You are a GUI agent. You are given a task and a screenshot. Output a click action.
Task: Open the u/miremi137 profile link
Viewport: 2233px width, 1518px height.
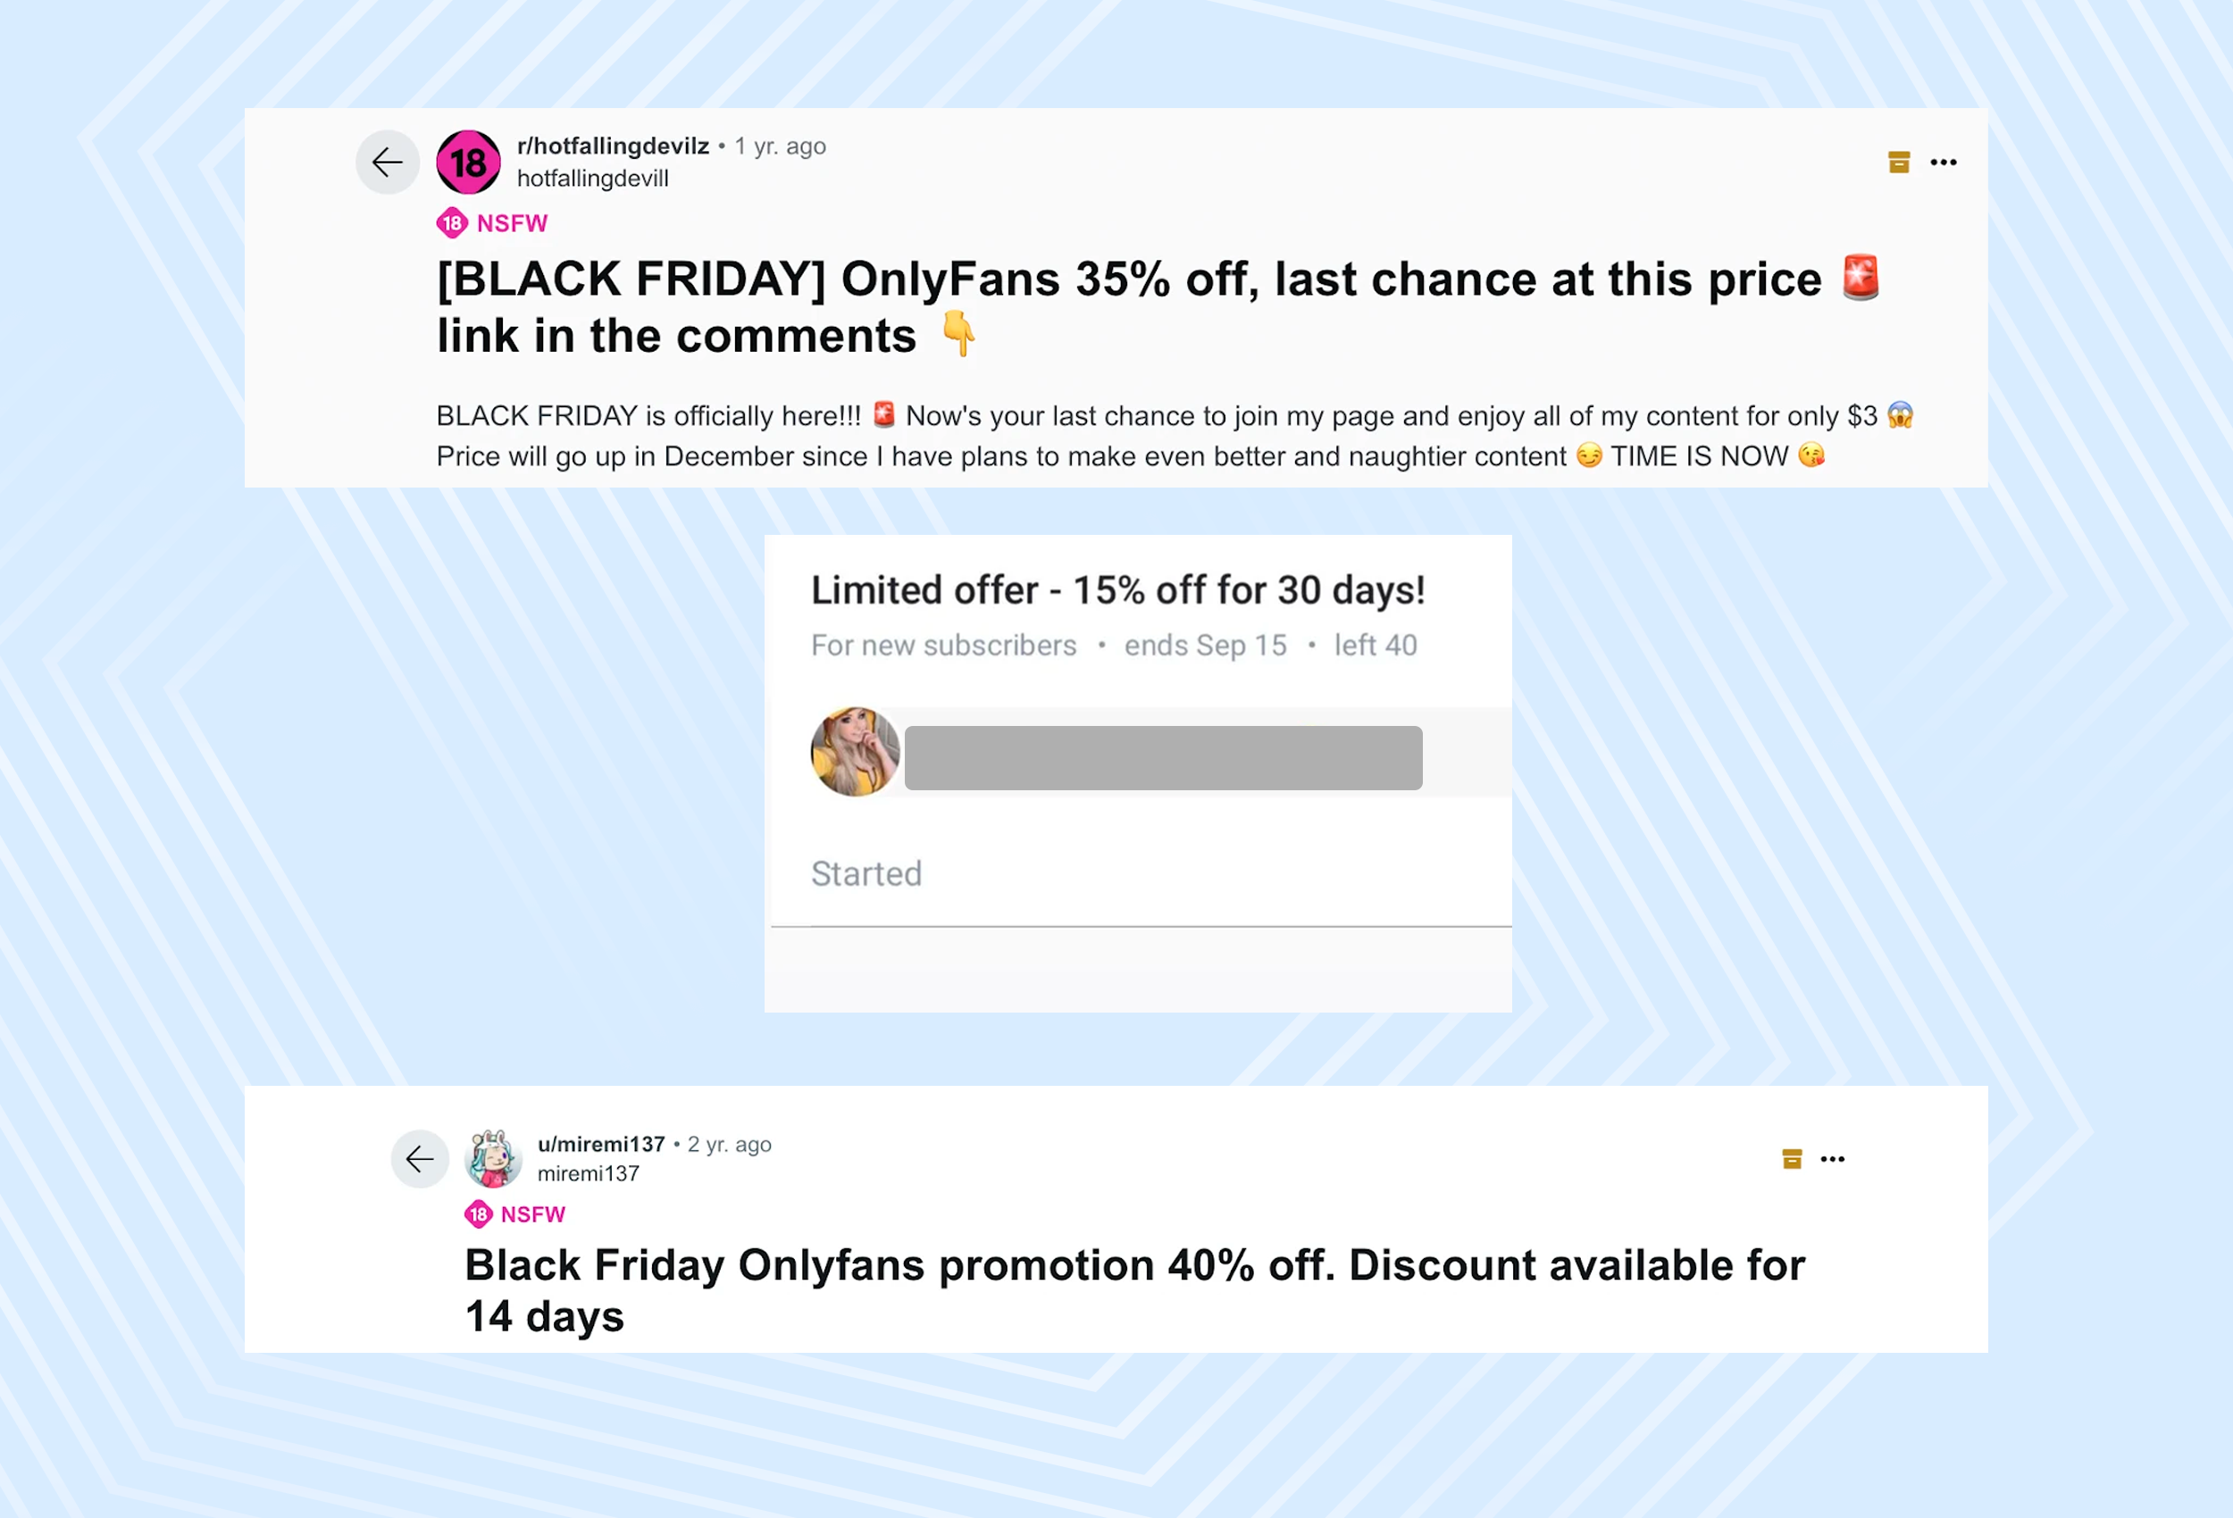[600, 1144]
